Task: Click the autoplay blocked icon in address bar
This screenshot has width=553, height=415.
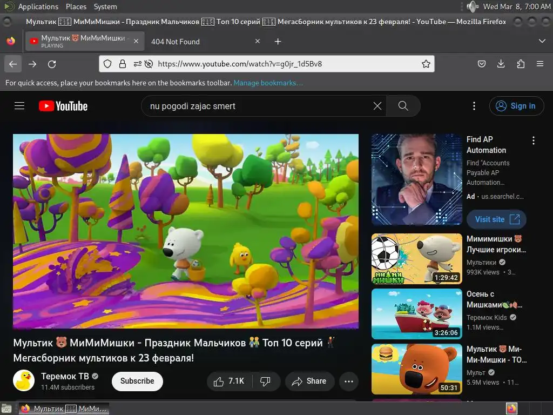Action: (149, 64)
